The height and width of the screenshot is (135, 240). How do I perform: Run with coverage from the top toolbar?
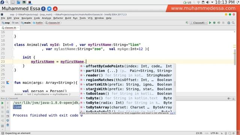[219, 22]
